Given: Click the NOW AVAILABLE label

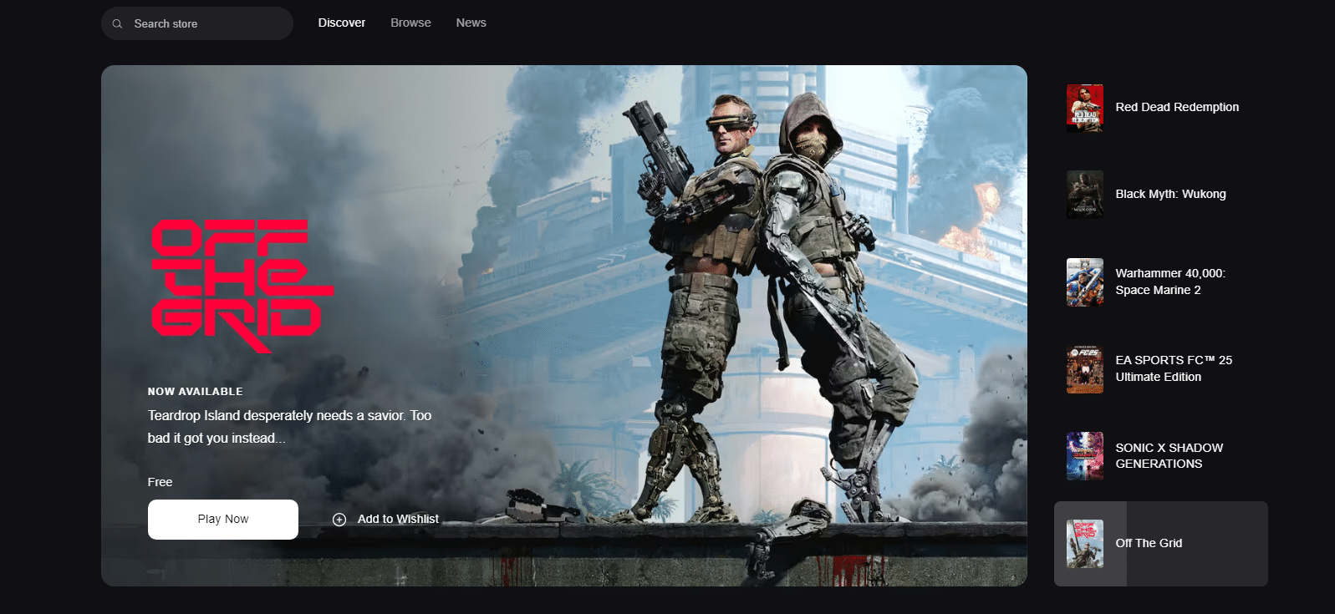Looking at the screenshot, I should (196, 391).
